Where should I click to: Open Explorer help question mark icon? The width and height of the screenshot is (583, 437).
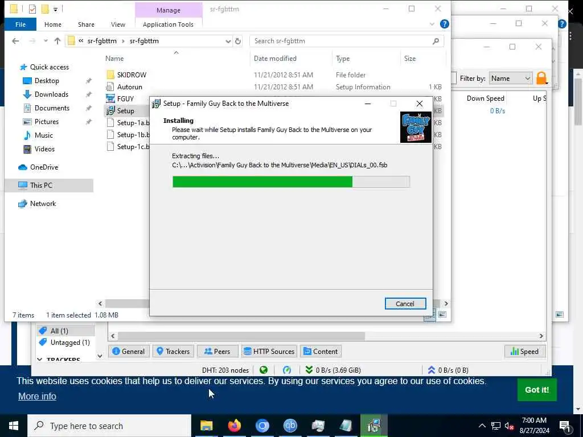(444, 24)
